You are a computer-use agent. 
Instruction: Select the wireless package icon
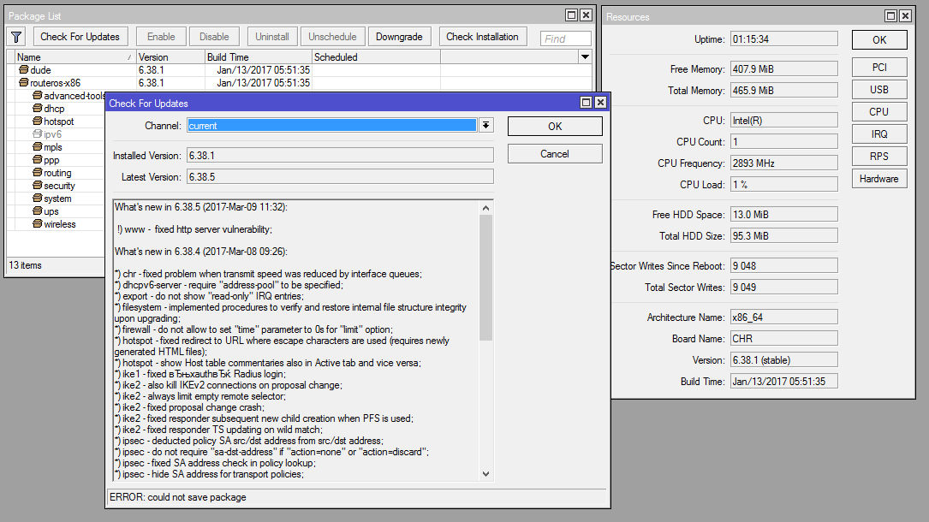tap(38, 223)
